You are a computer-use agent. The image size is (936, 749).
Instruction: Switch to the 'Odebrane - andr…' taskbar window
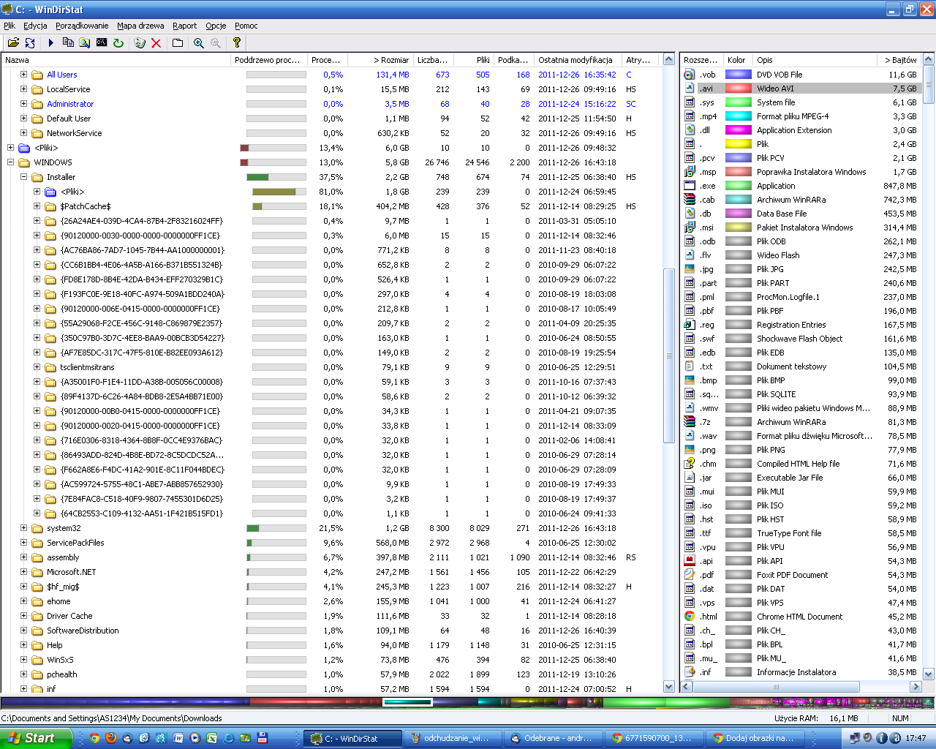click(554, 739)
